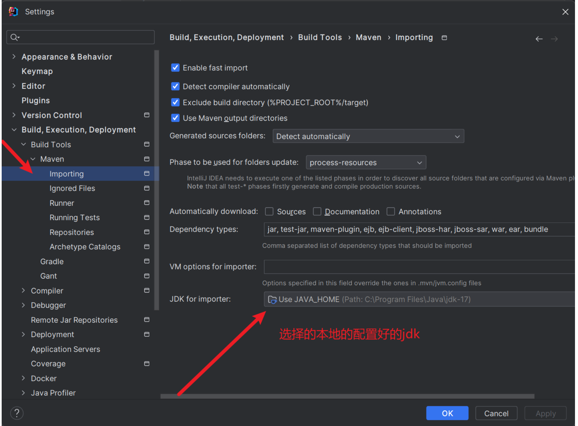578x426 pixels.
Task: Go forward with the right arrow
Action: tap(554, 39)
